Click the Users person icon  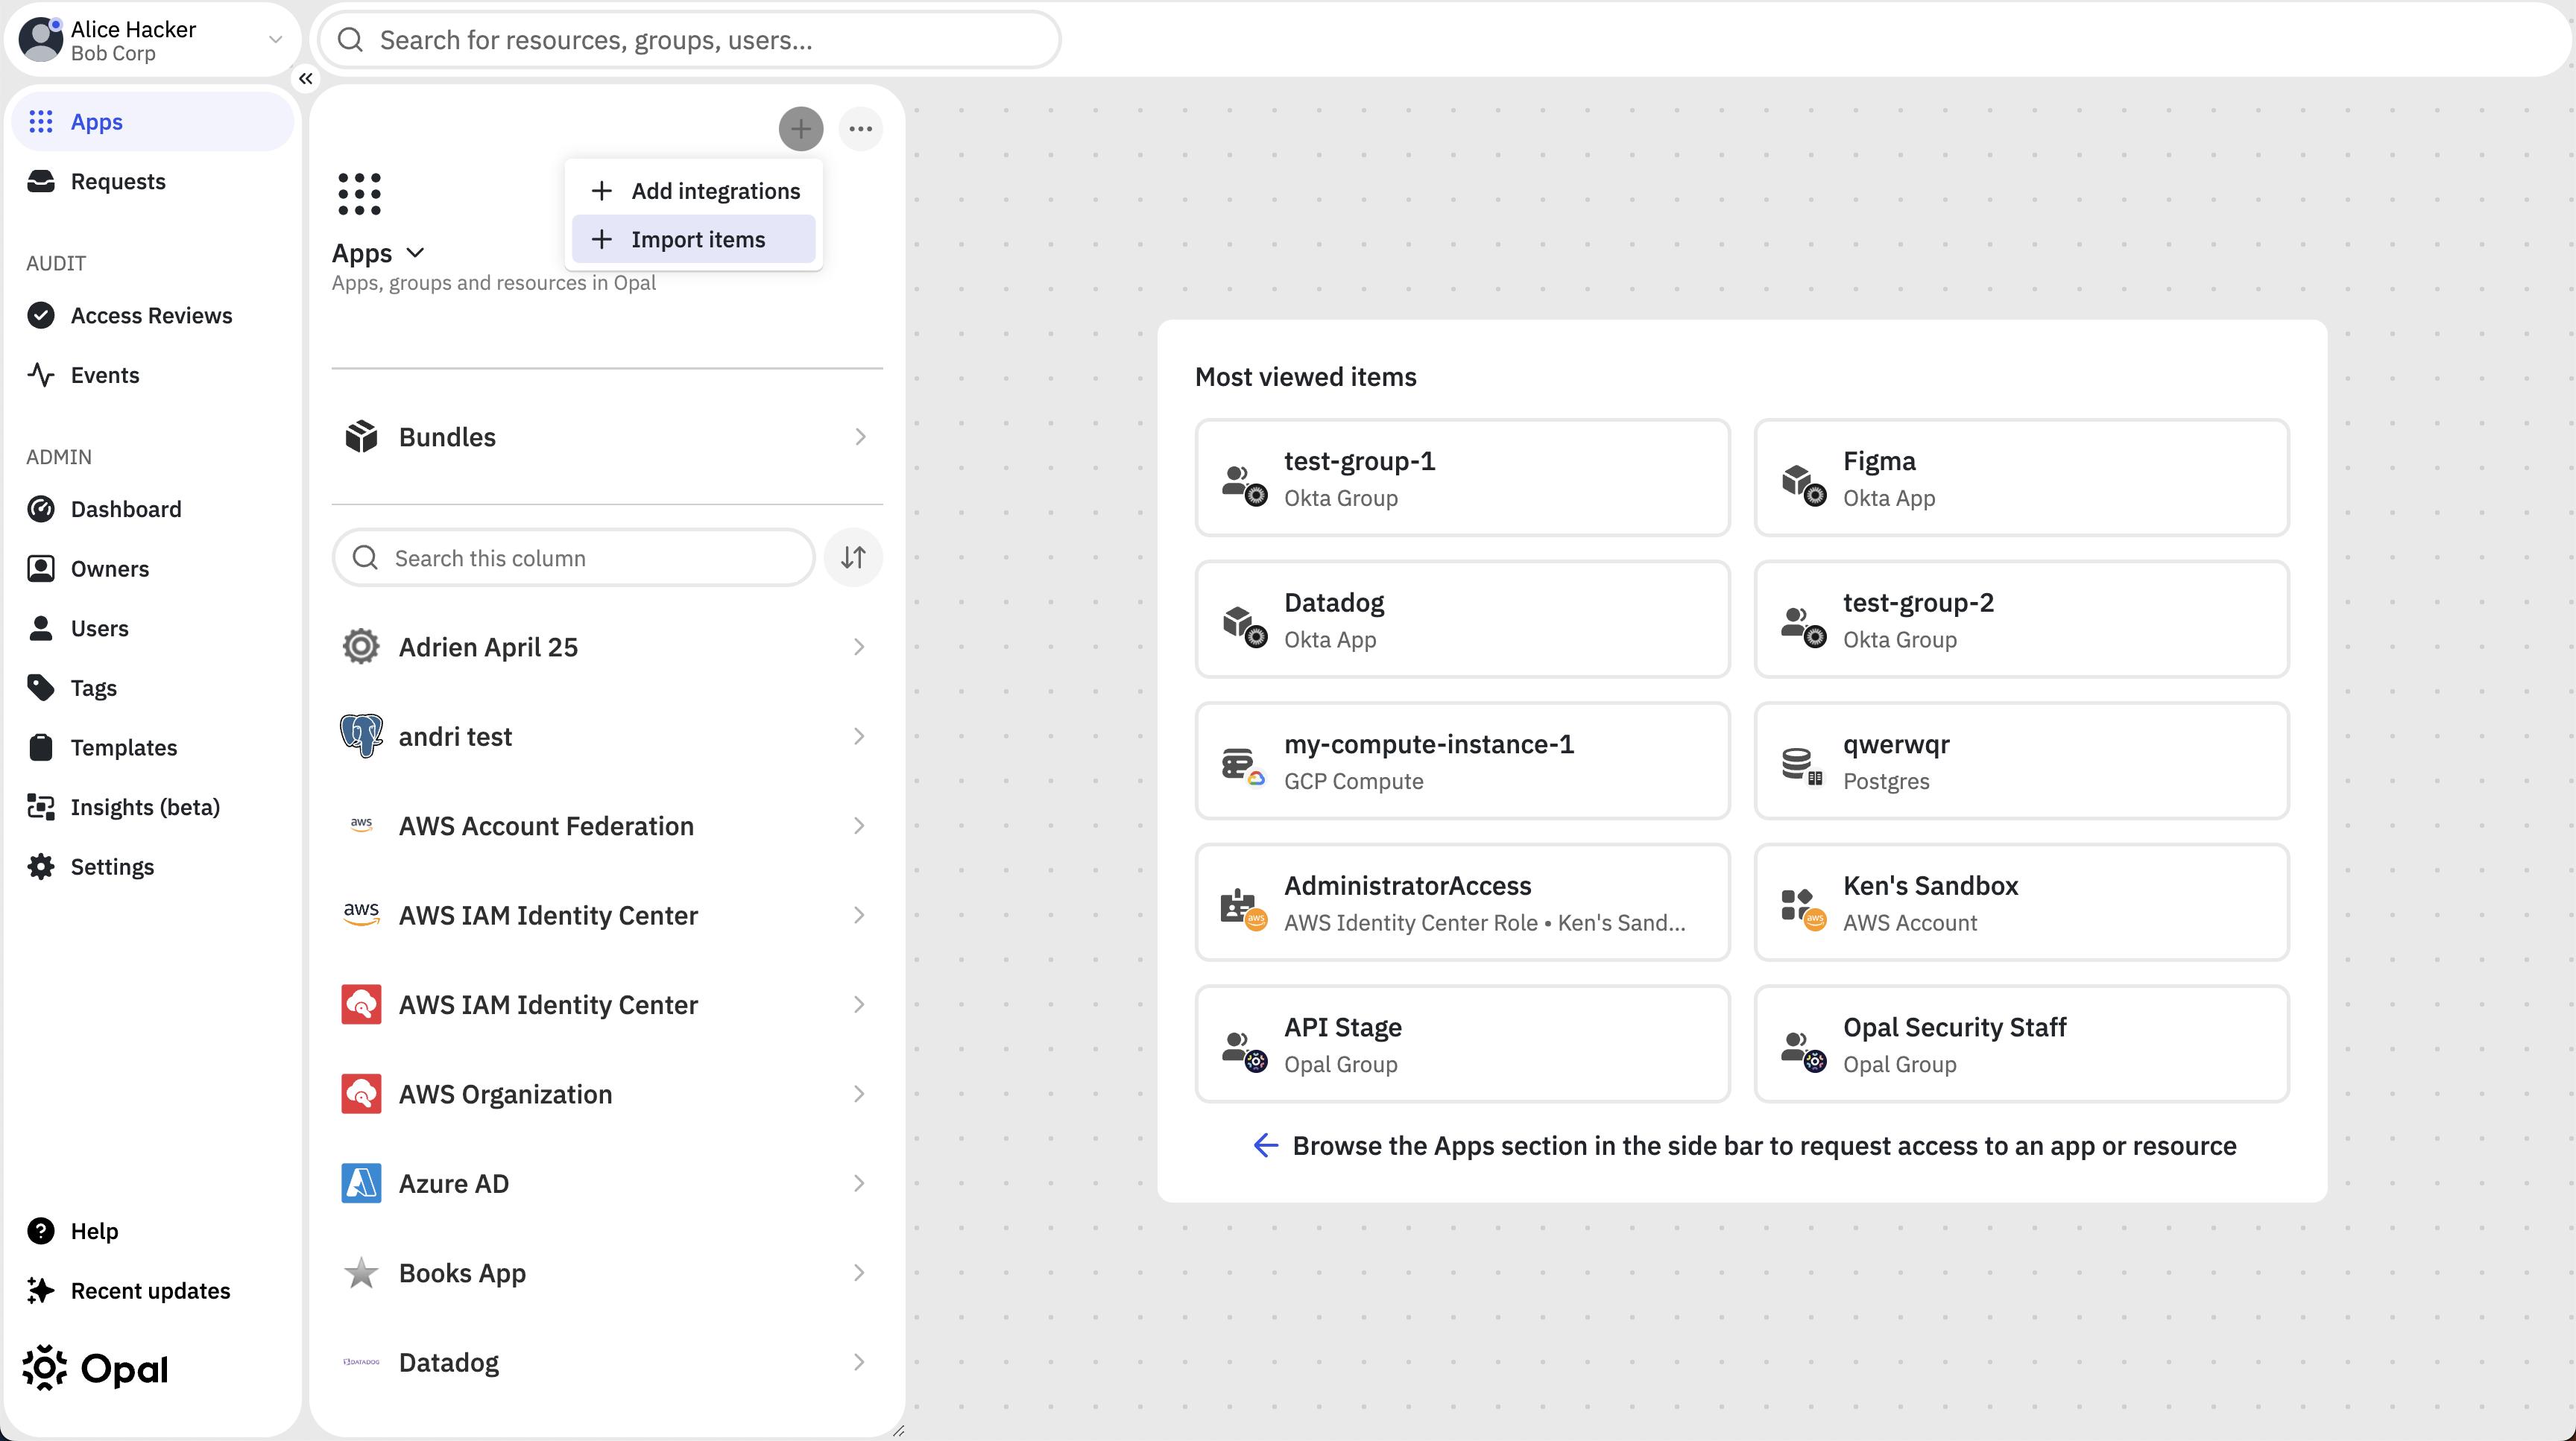point(41,627)
